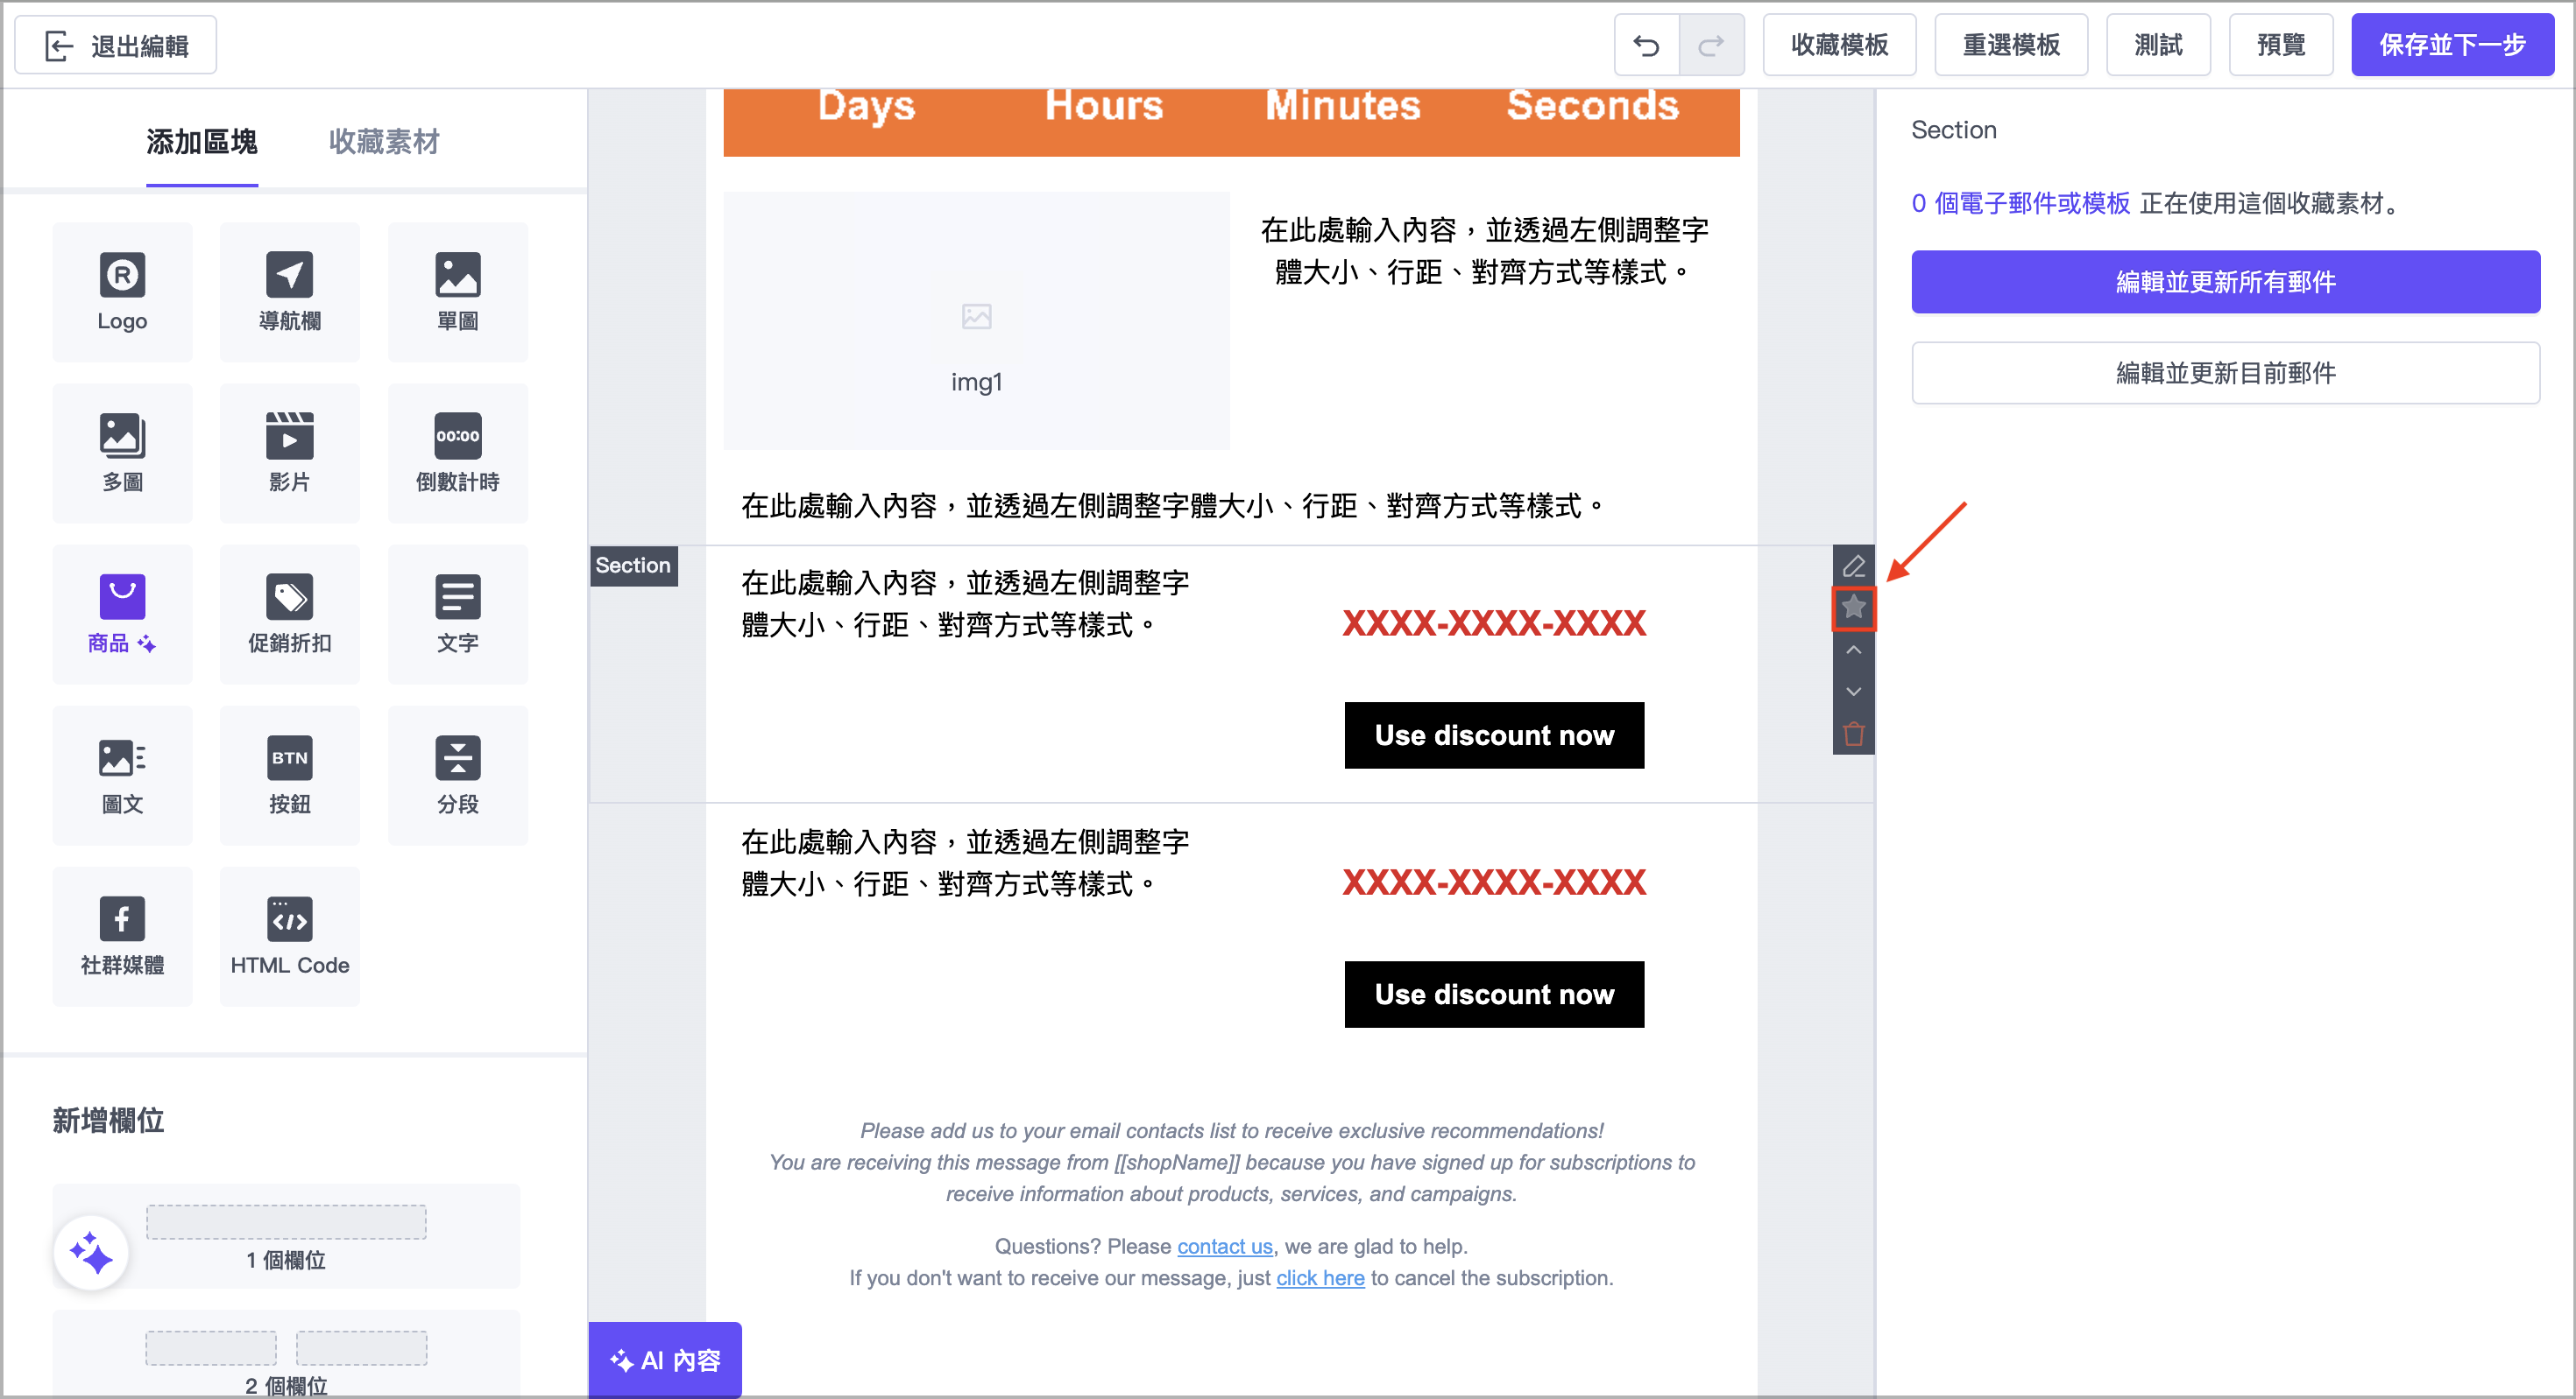
Task: Add the 倒數計時 countdown block
Action: pyautogui.click(x=457, y=452)
